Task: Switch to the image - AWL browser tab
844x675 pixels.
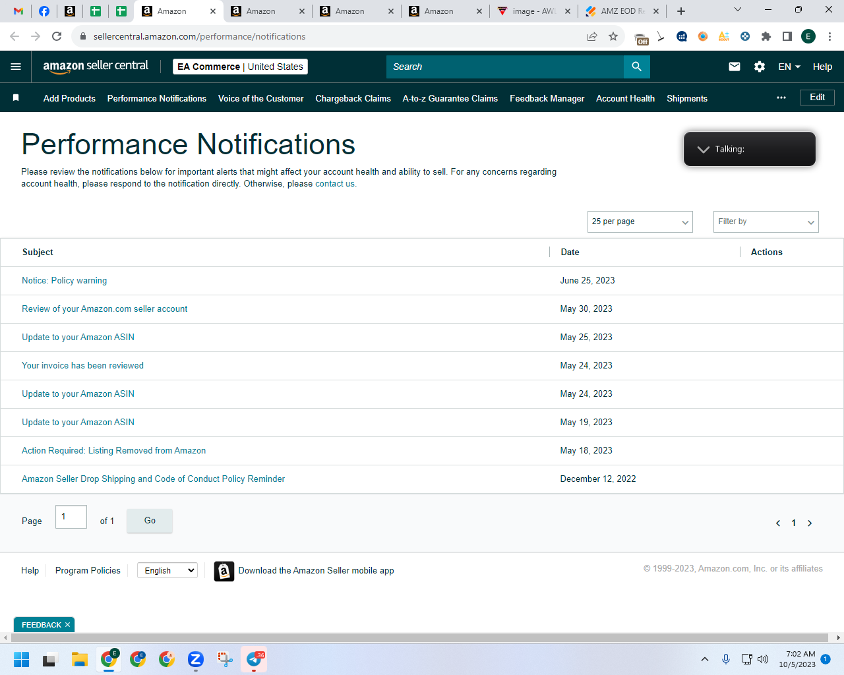Action: coord(534,11)
